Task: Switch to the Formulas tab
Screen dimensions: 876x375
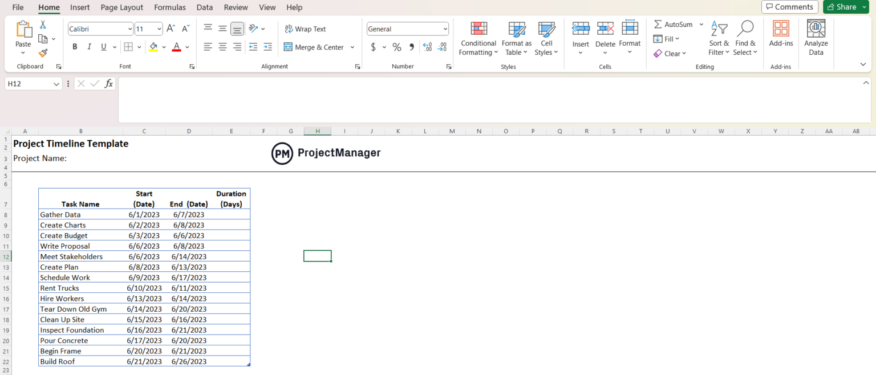Action: [169, 7]
